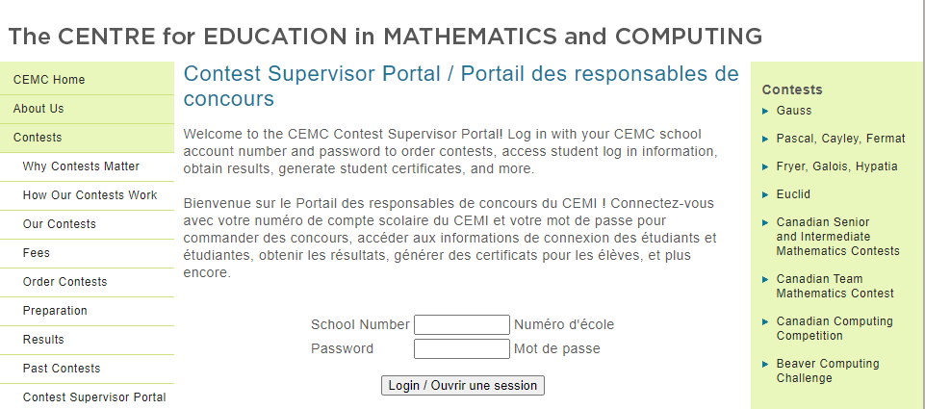Open the Order Contests sidebar link
The width and height of the screenshot is (925, 409).
click(64, 282)
